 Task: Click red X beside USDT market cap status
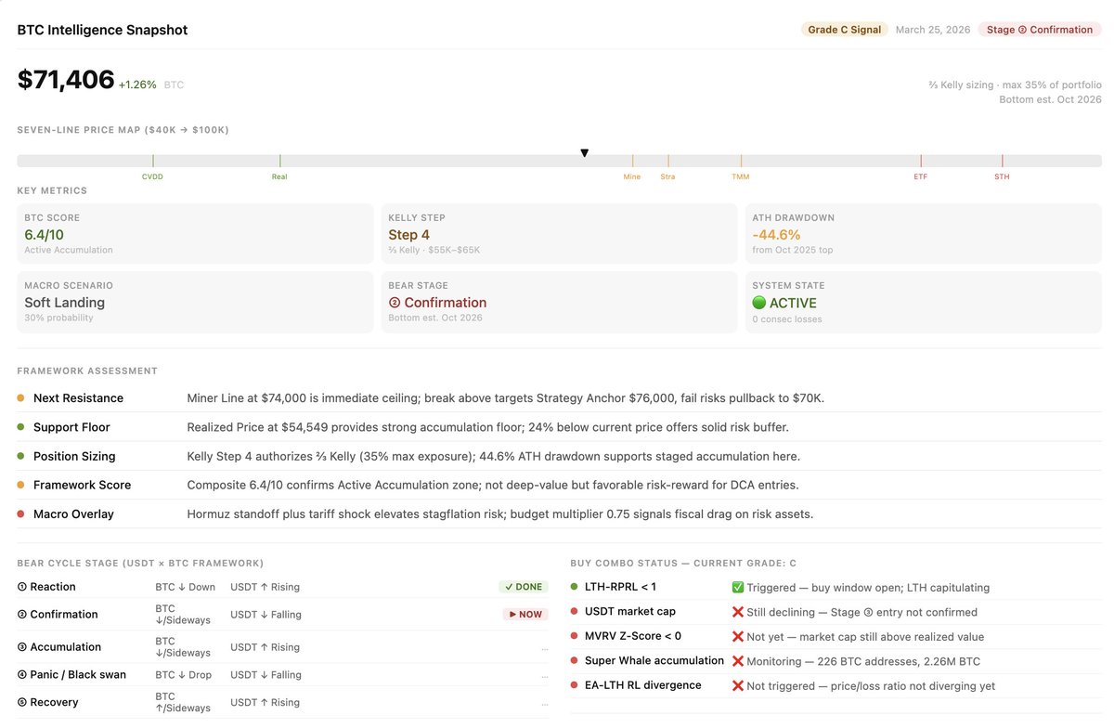[x=738, y=612]
